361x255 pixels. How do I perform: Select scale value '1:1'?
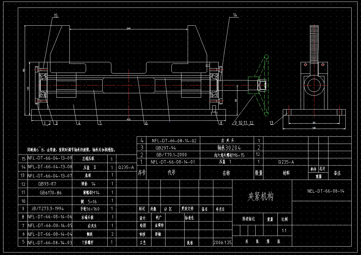(x=284, y=230)
